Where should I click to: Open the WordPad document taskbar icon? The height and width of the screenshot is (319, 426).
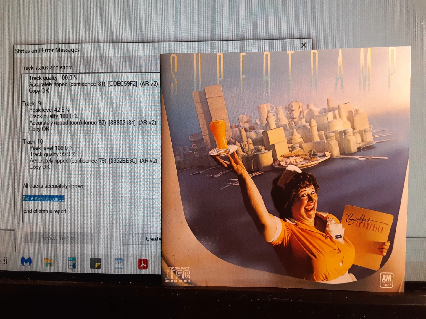tap(119, 263)
